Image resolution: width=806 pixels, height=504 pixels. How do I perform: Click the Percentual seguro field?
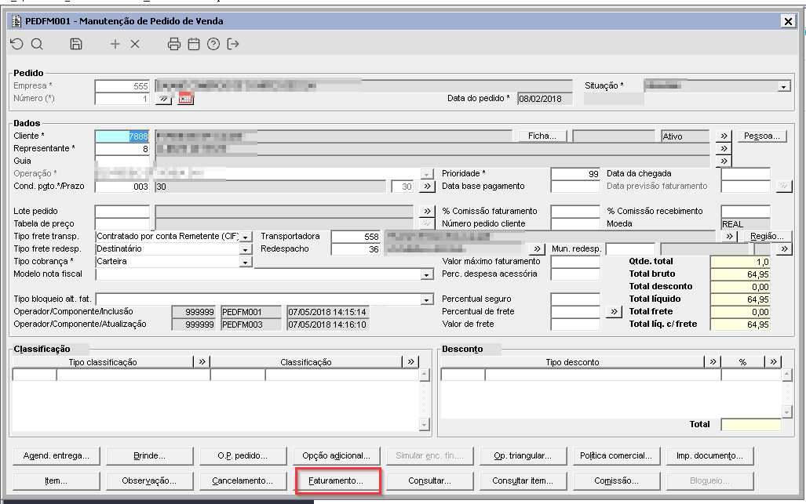coord(576,299)
